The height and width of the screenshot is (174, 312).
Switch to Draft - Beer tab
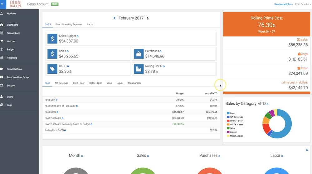[79, 83]
